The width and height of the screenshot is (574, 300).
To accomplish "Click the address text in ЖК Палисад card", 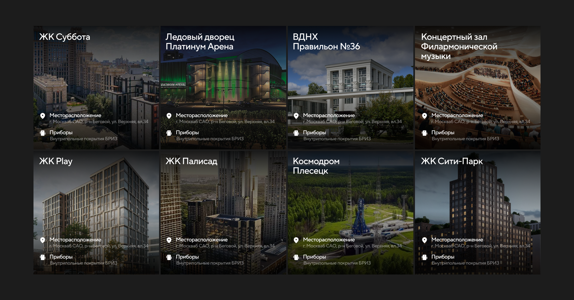I will pyautogui.click(x=225, y=246).
